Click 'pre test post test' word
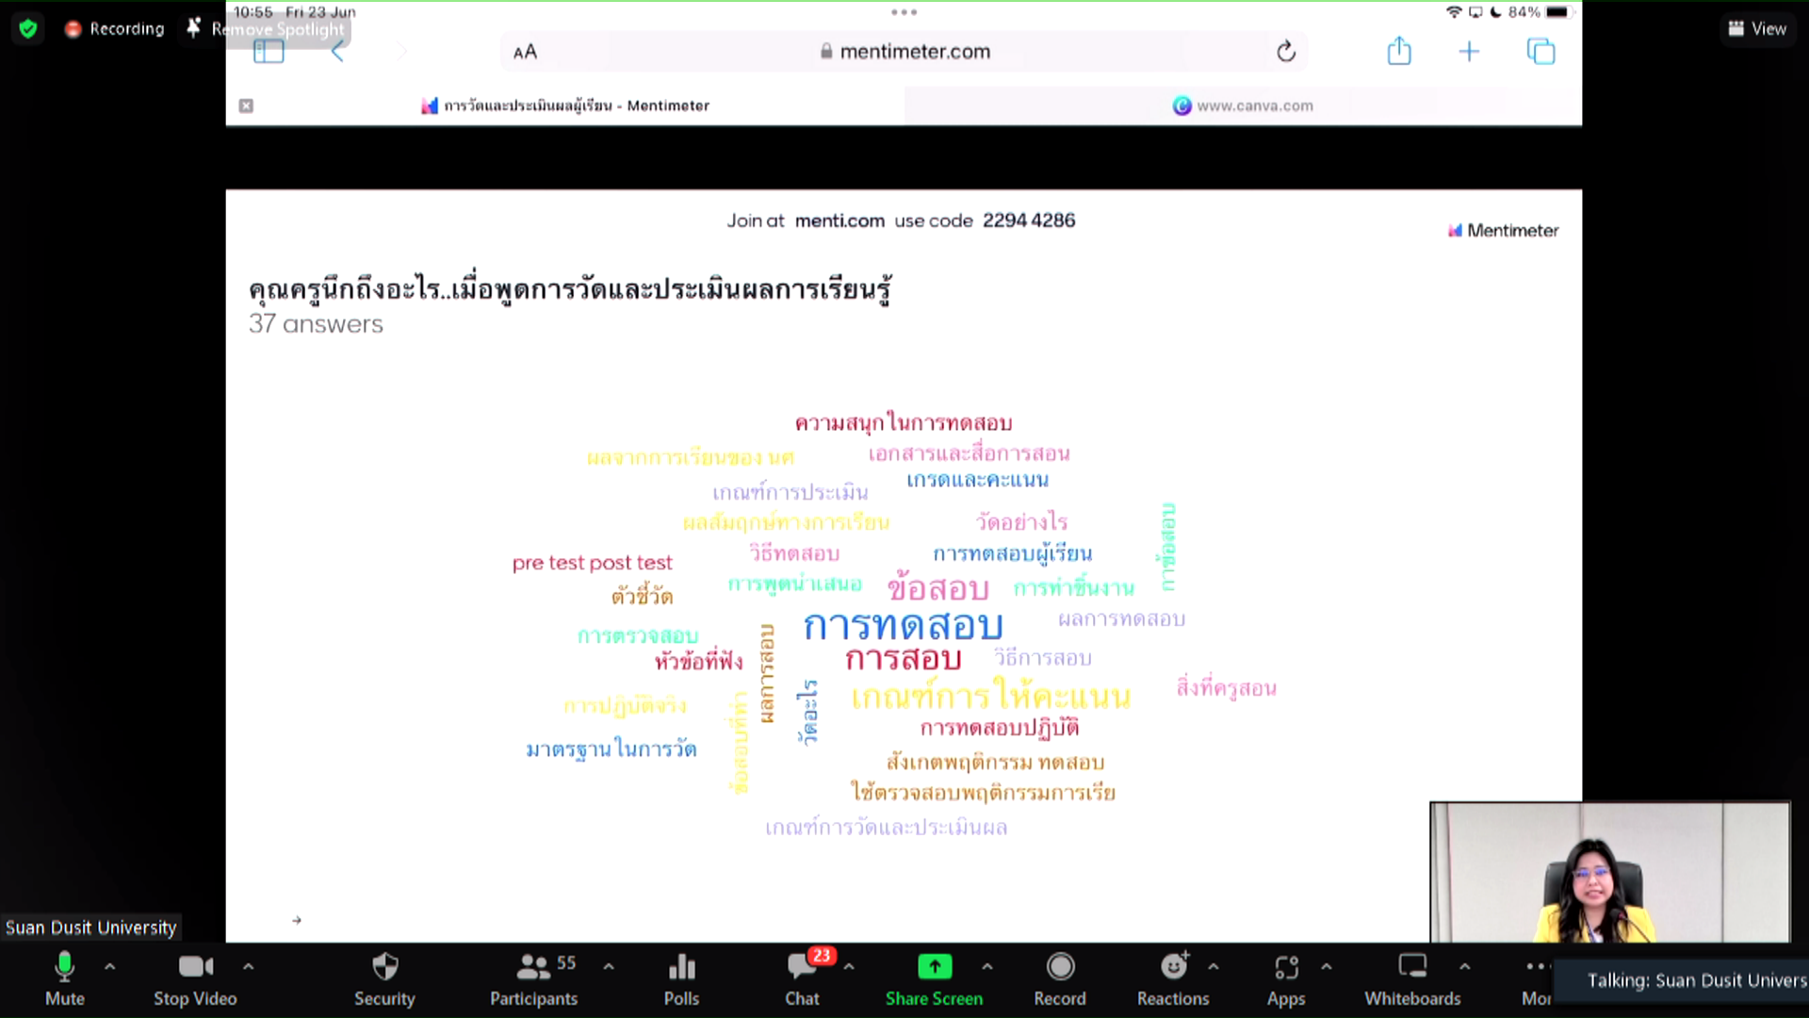The height and width of the screenshot is (1018, 1809). pyautogui.click(x=592, y=563)
